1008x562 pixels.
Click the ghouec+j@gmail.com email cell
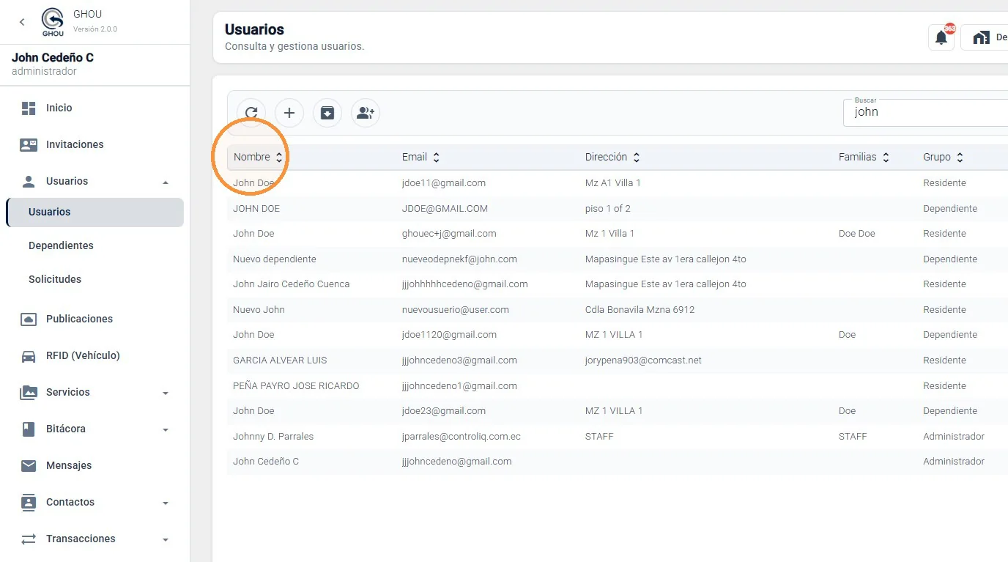(x=449, y=234)
